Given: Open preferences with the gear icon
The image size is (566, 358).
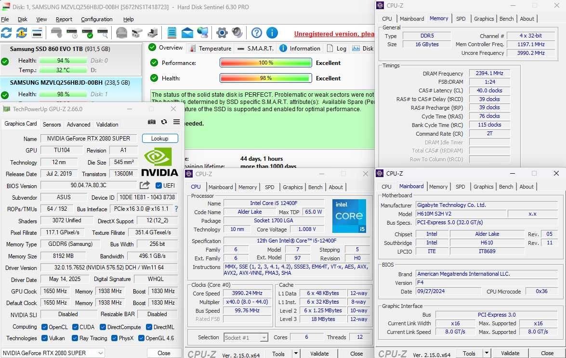Looking at the screenshot, I should (x=222, y=33).
